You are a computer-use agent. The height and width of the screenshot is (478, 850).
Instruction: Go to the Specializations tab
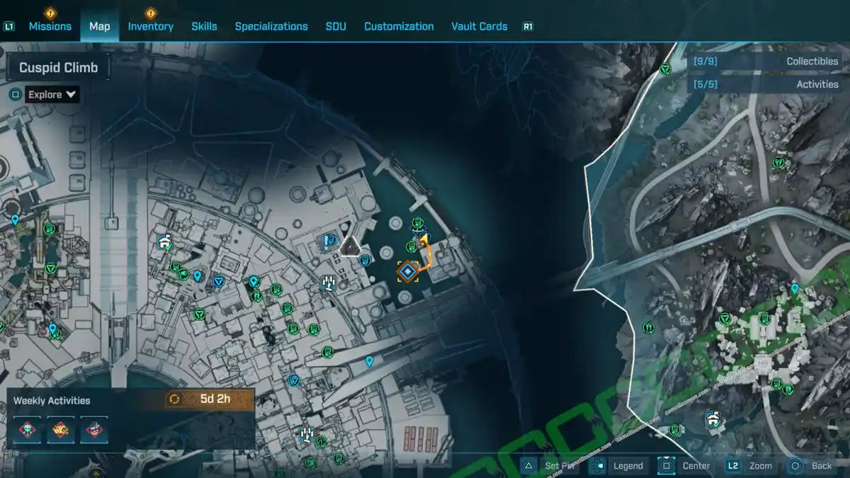[x=271, y=26]
